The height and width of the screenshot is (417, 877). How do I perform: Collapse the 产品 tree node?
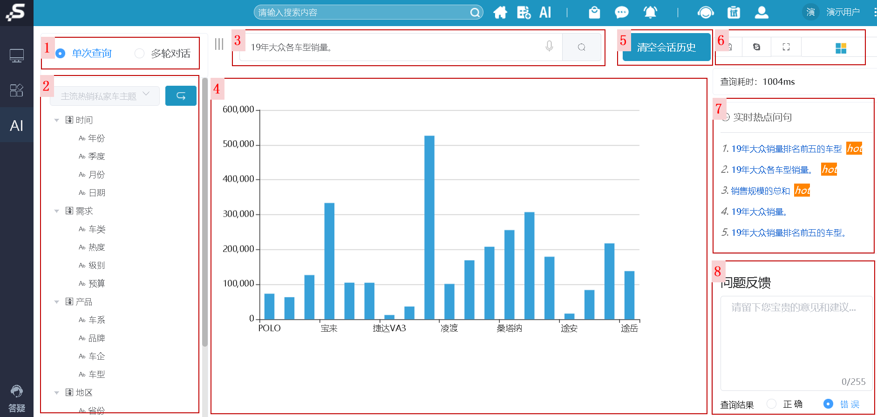(x=56, y=302)
